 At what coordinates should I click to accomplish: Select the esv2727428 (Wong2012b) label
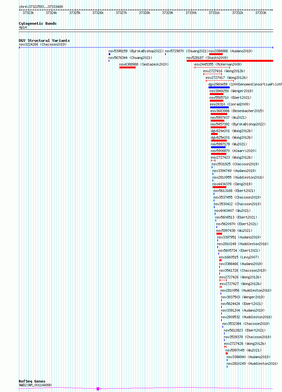click(245, 344)
